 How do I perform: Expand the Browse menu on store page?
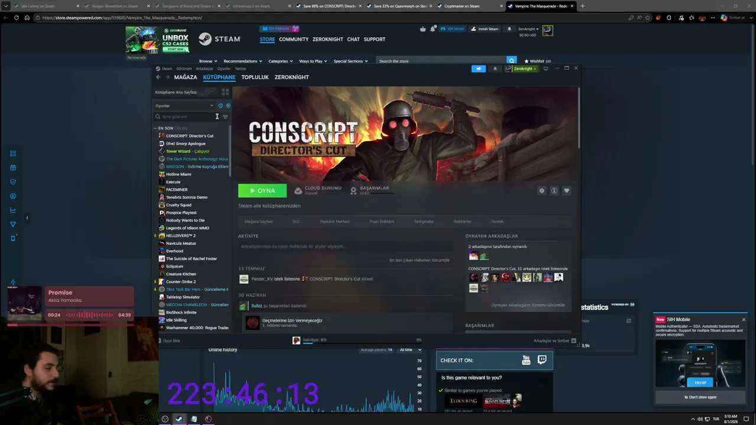point(208,61)
